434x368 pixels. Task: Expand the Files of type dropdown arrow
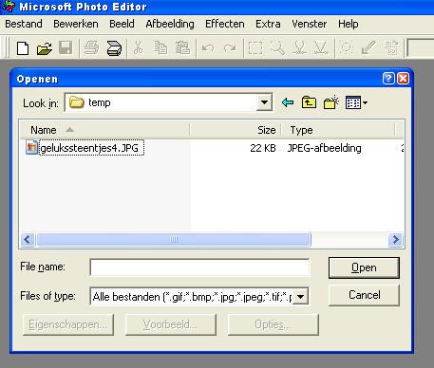click(300, 297)
